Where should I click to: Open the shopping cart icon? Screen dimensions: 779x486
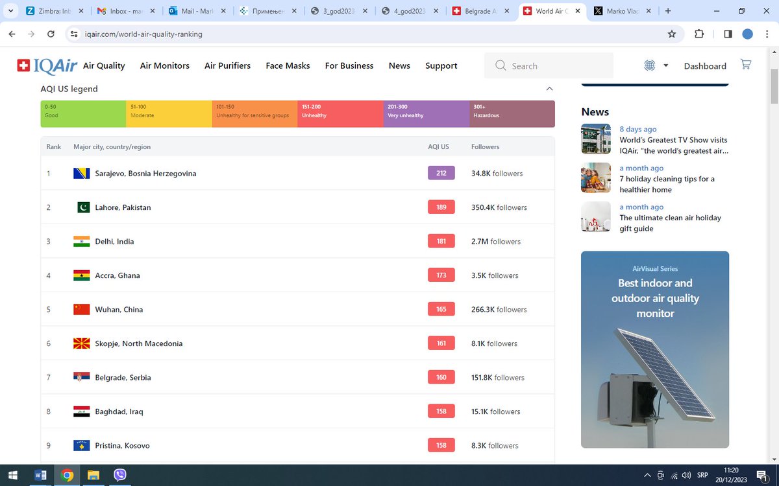[x=746, y=65]
